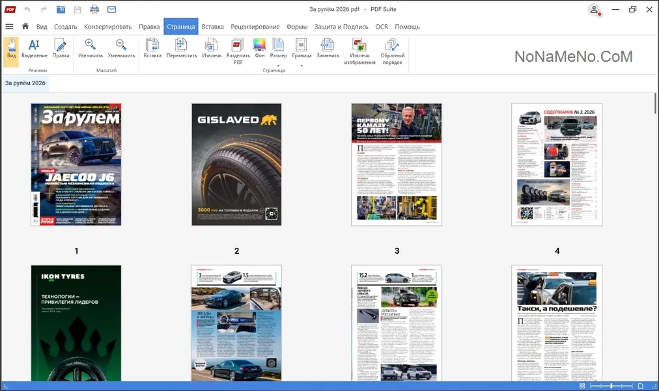
Task: Expand the Размер dropdown arrow
Action: tap(278, 66)
